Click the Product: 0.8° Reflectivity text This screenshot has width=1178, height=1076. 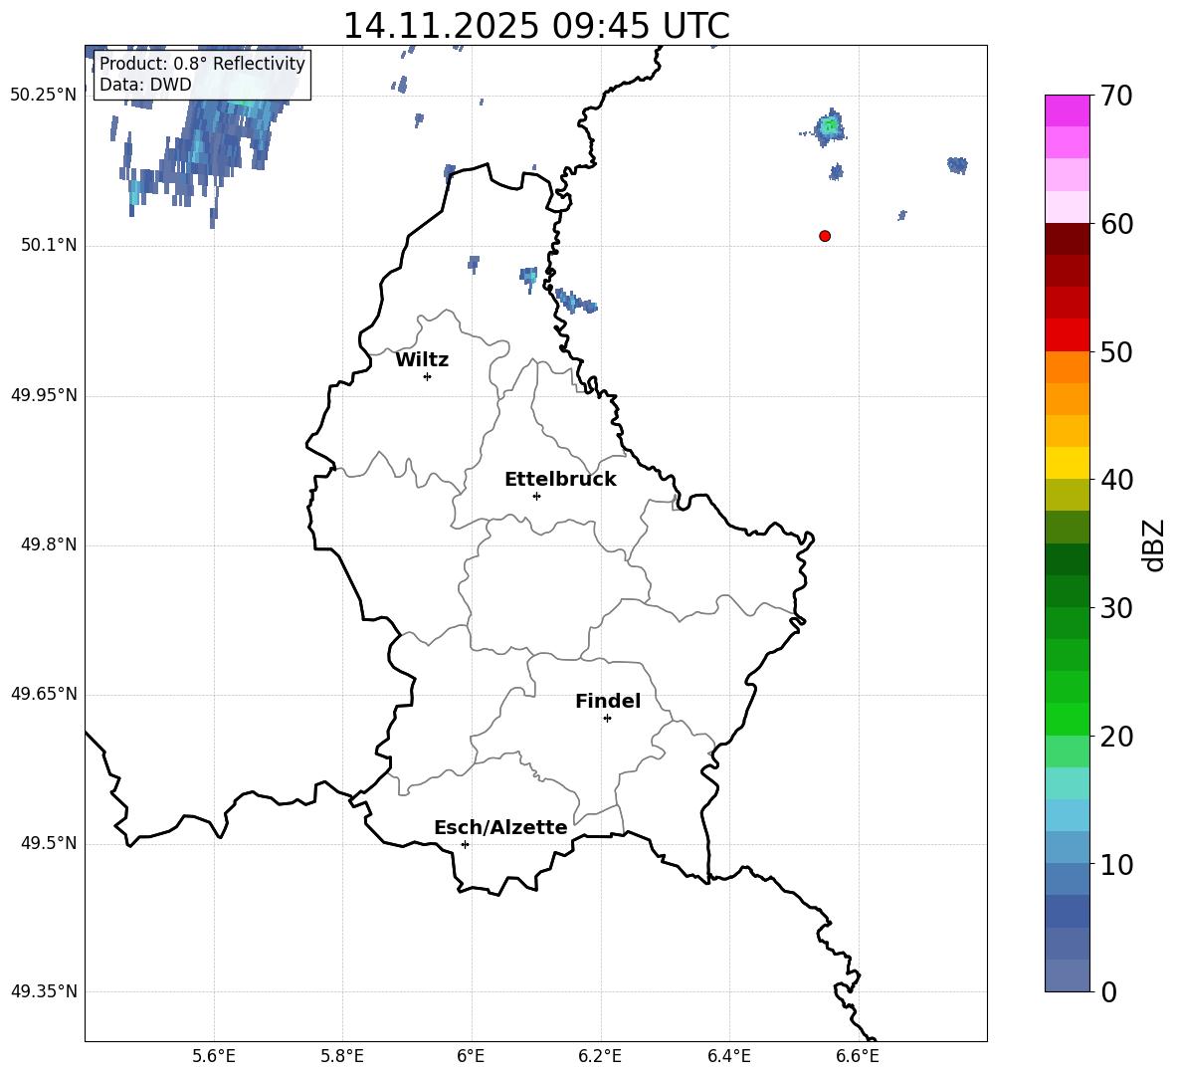[202, 64]
